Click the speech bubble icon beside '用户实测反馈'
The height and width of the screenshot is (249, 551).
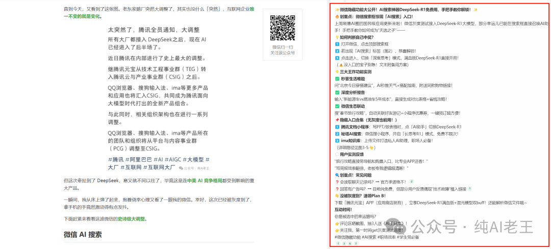337,154
